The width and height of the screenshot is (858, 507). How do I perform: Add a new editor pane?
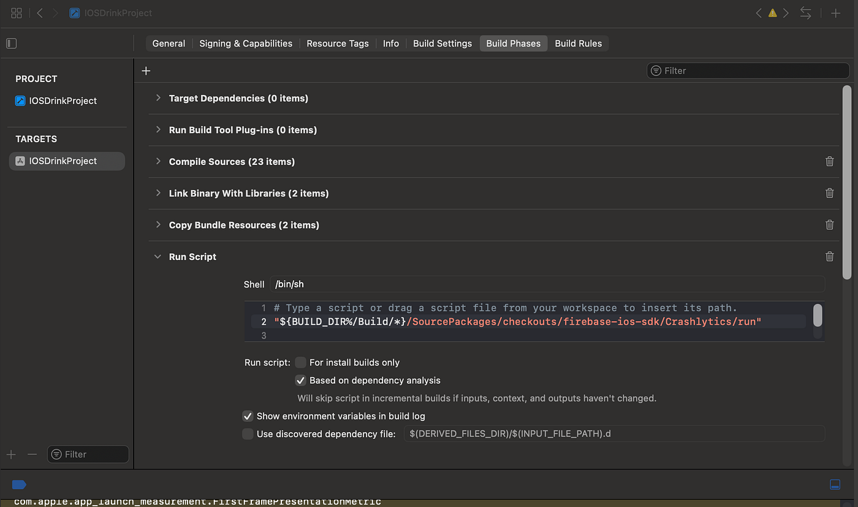click(835, 13)
